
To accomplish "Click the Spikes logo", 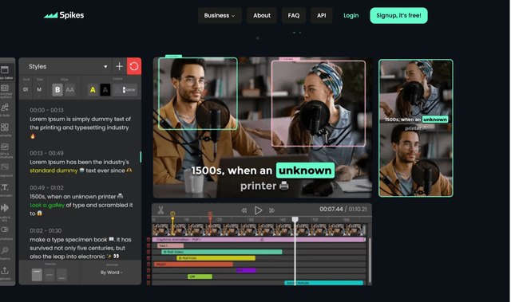I will (x=64, y=15).
